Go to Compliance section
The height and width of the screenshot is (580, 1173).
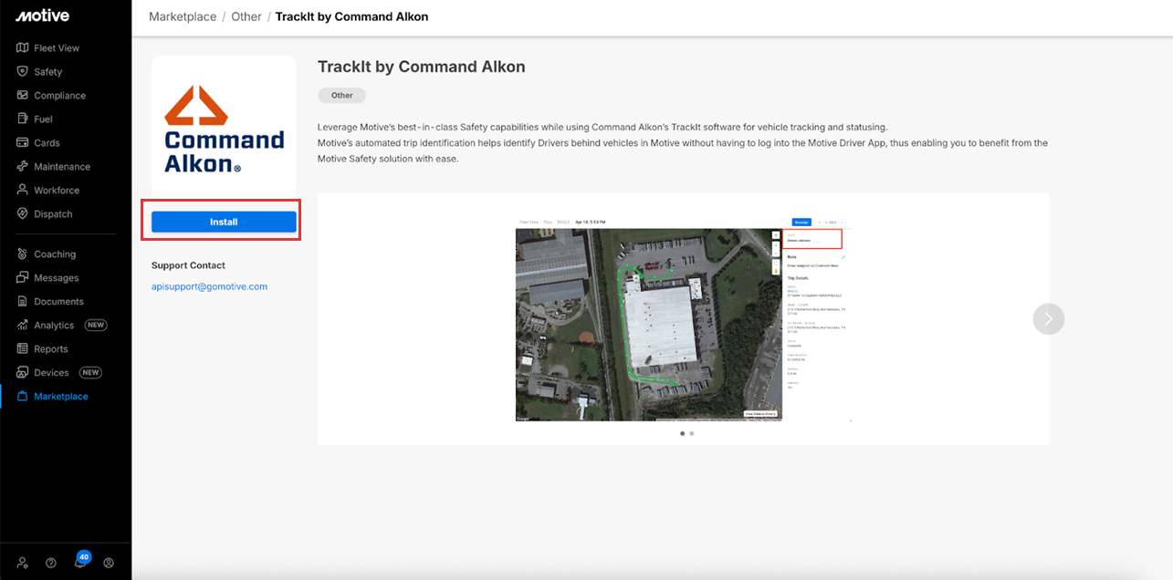(x=59, y=95)
